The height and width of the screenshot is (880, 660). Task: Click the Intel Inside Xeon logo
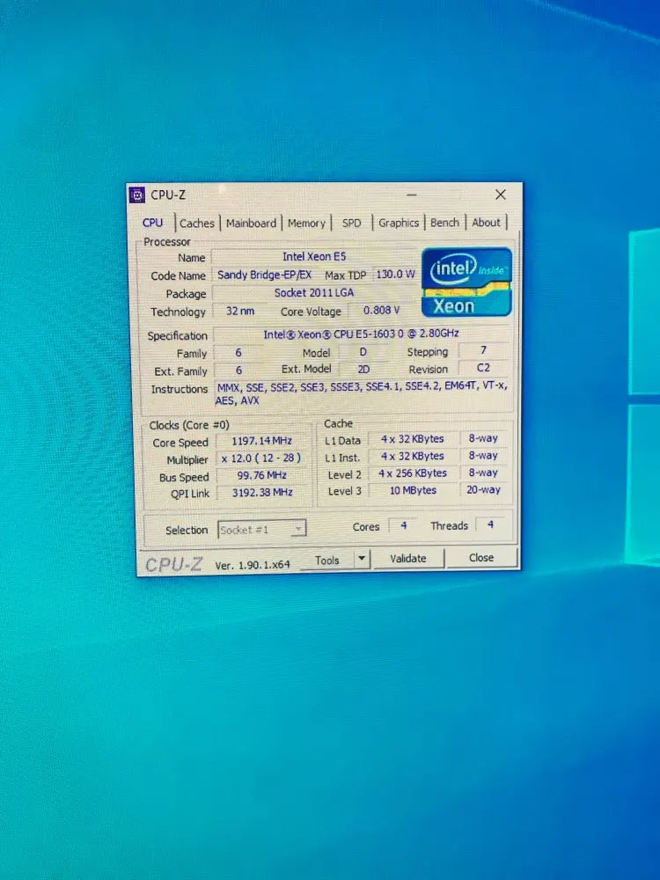[466, 282]
